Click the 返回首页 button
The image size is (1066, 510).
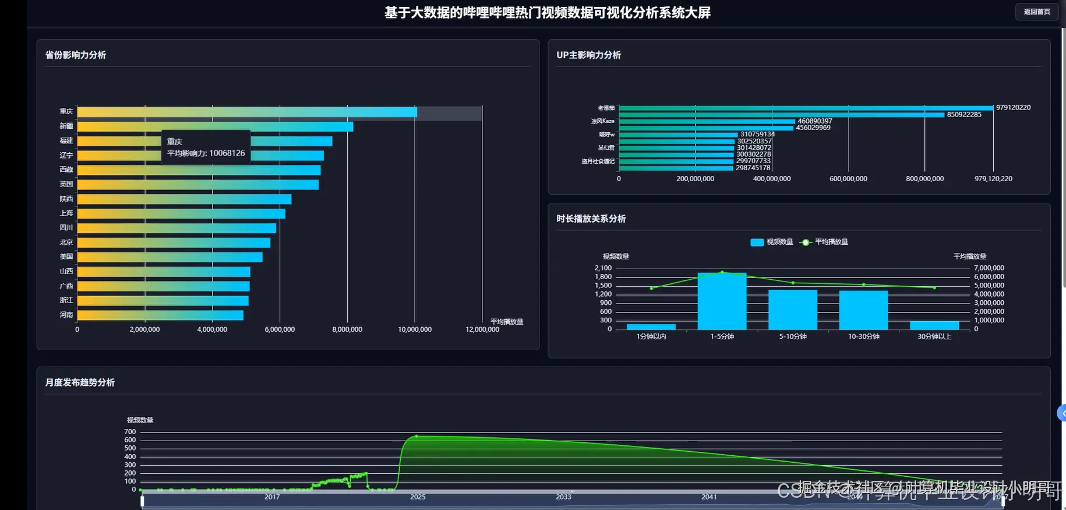pyautogui.click(x=1037, y=12)
